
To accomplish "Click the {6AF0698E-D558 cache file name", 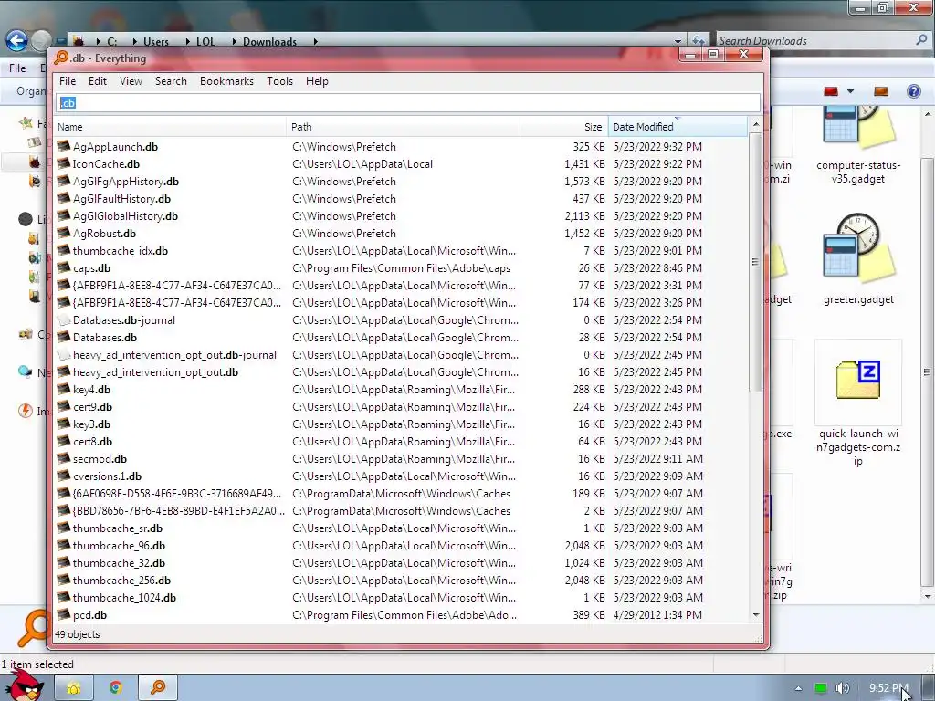I will pyautogui.click(x=176, y=494).
